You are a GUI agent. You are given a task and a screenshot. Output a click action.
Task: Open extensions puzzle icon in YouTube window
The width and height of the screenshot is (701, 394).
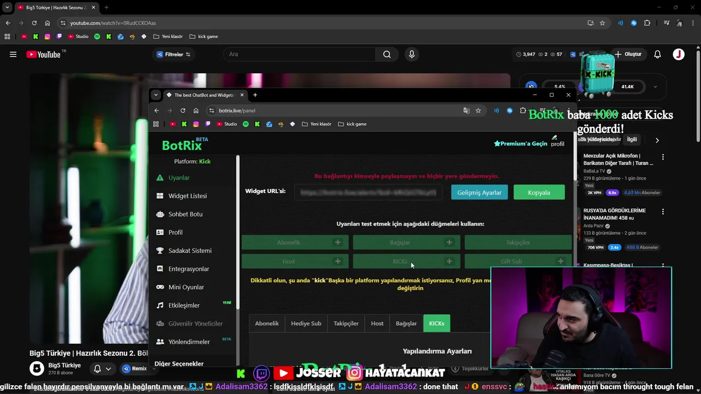[647, 23]
